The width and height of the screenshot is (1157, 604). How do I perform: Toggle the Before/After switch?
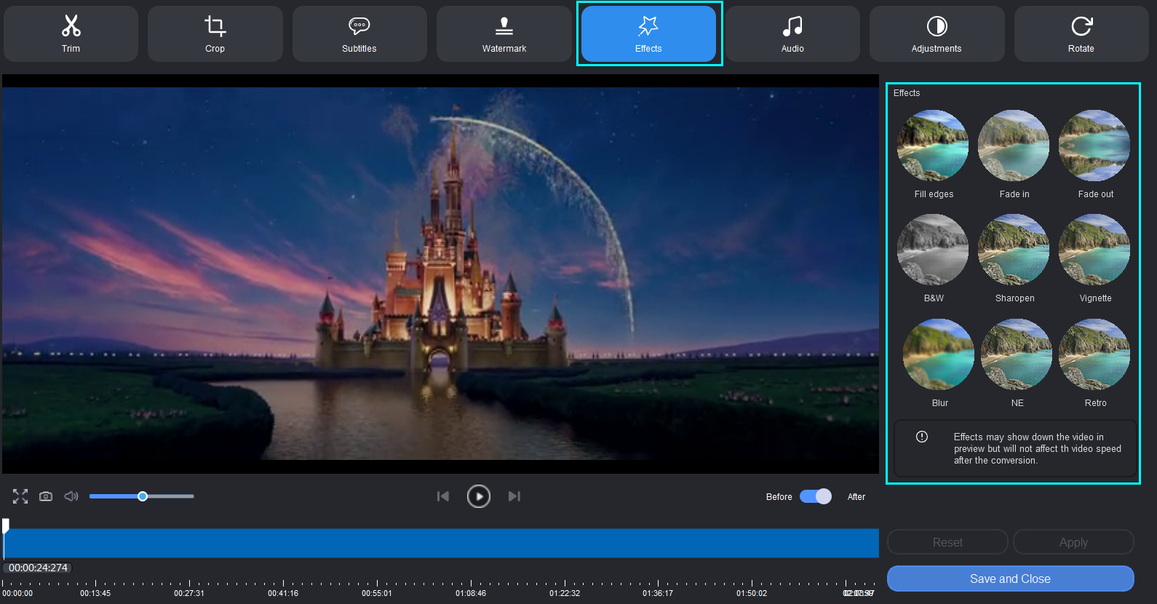816,496
